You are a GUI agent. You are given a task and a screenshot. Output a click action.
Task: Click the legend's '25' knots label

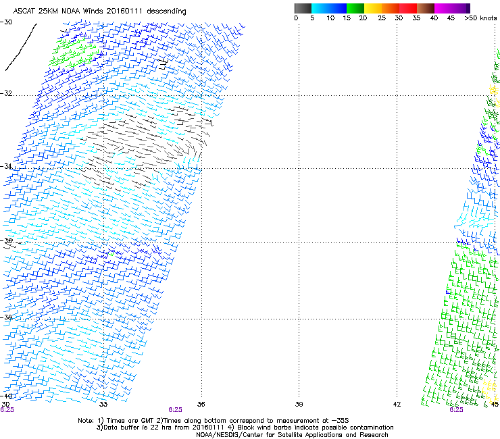coord(382,18)
